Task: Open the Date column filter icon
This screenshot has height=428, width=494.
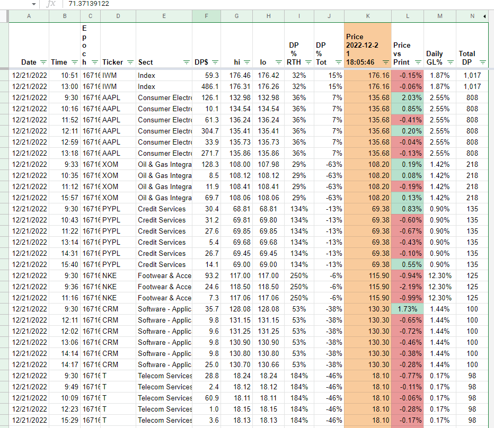Action: [x=43, y=63]
